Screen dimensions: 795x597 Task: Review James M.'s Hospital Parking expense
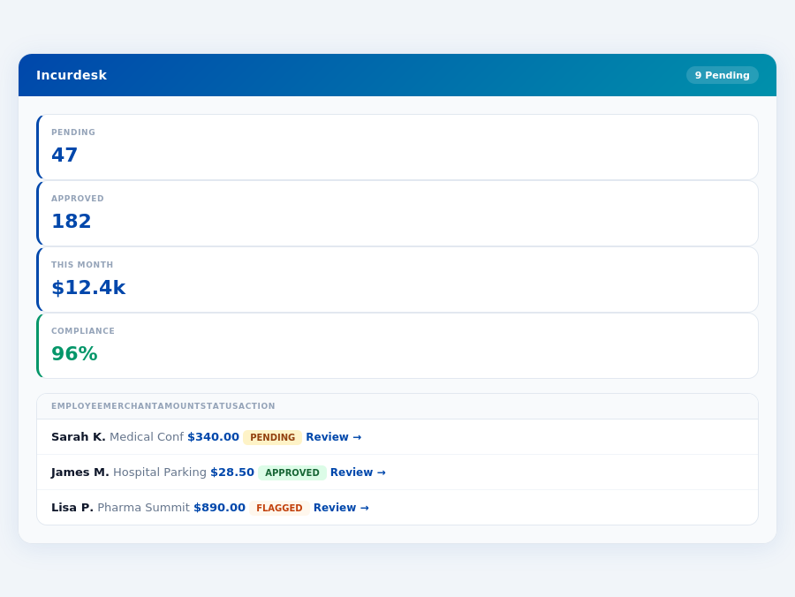[358, 472]
